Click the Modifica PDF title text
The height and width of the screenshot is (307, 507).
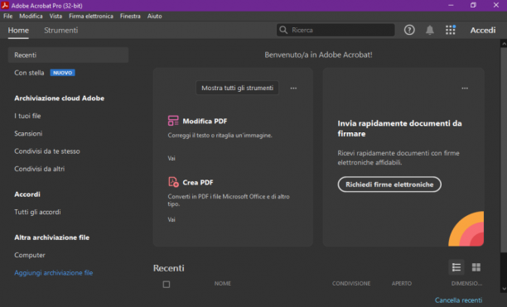click(x=205, y=121)
